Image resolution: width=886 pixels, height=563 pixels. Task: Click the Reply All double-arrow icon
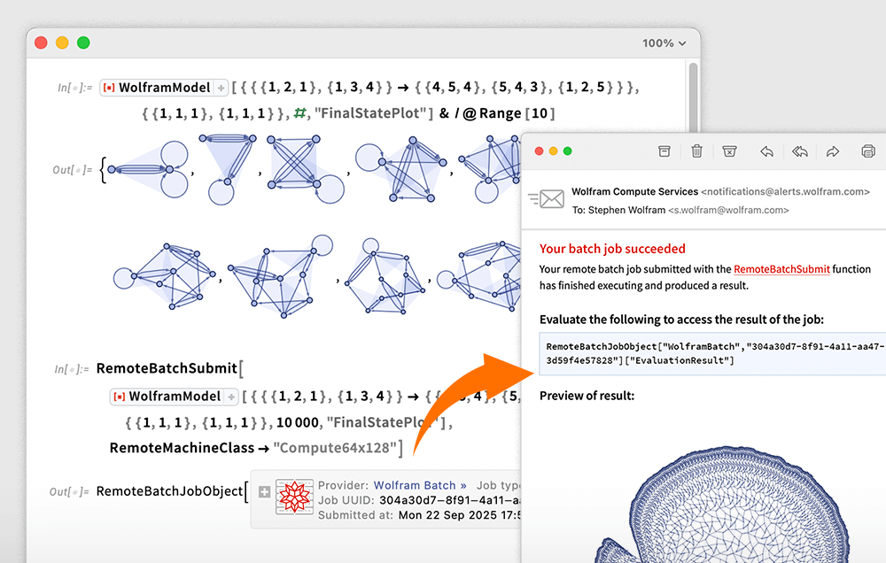pyautogui.click(x=799, y=151)
